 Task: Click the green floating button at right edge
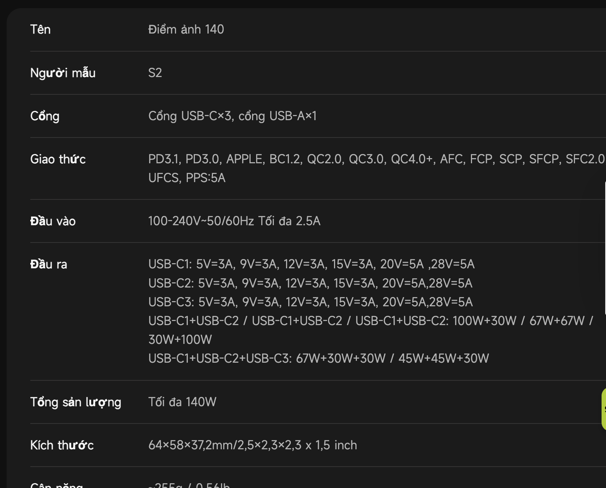pos(604,409)
